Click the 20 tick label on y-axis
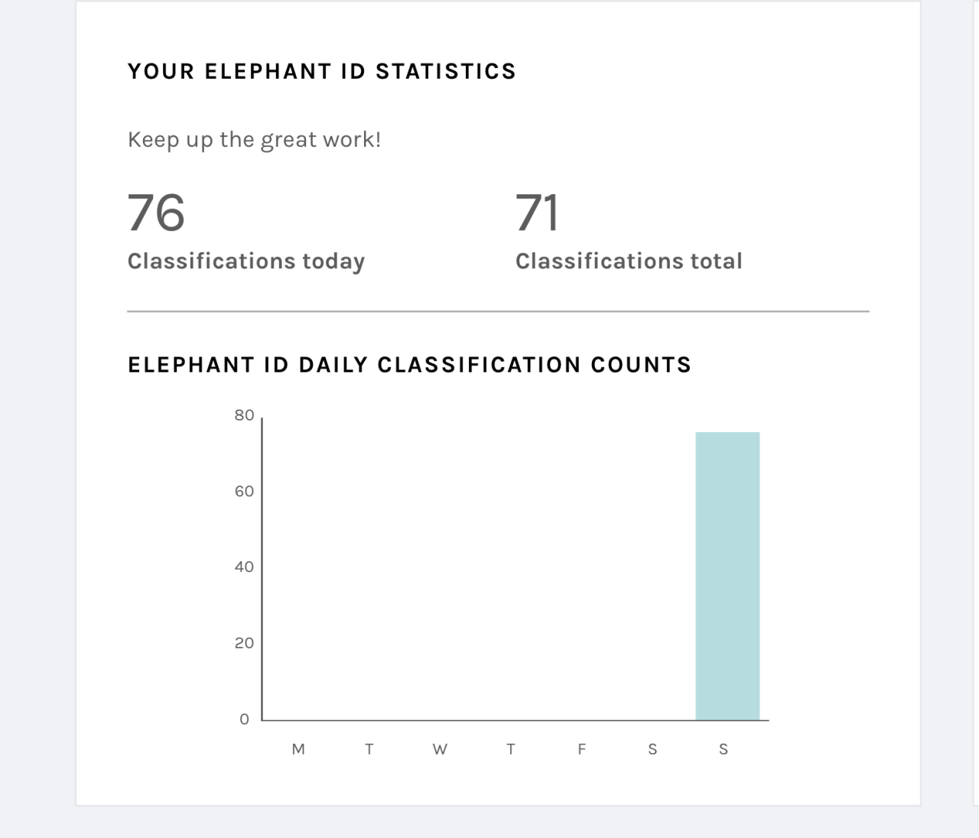The image size is (979, 838). click(x=244, y=643)
